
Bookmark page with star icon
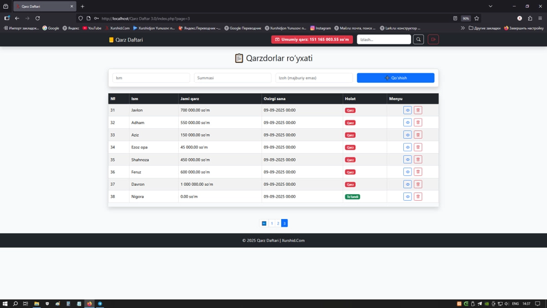[x=476, y=18]
